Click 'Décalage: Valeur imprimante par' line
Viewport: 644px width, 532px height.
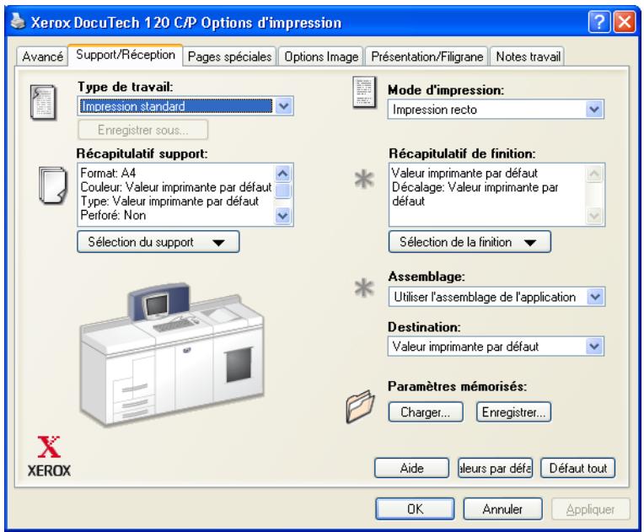pyautogui.click(x=475, y=187)
